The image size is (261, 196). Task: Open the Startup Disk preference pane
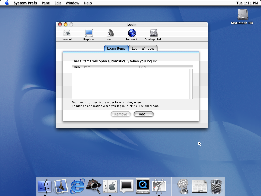point(153,35)
